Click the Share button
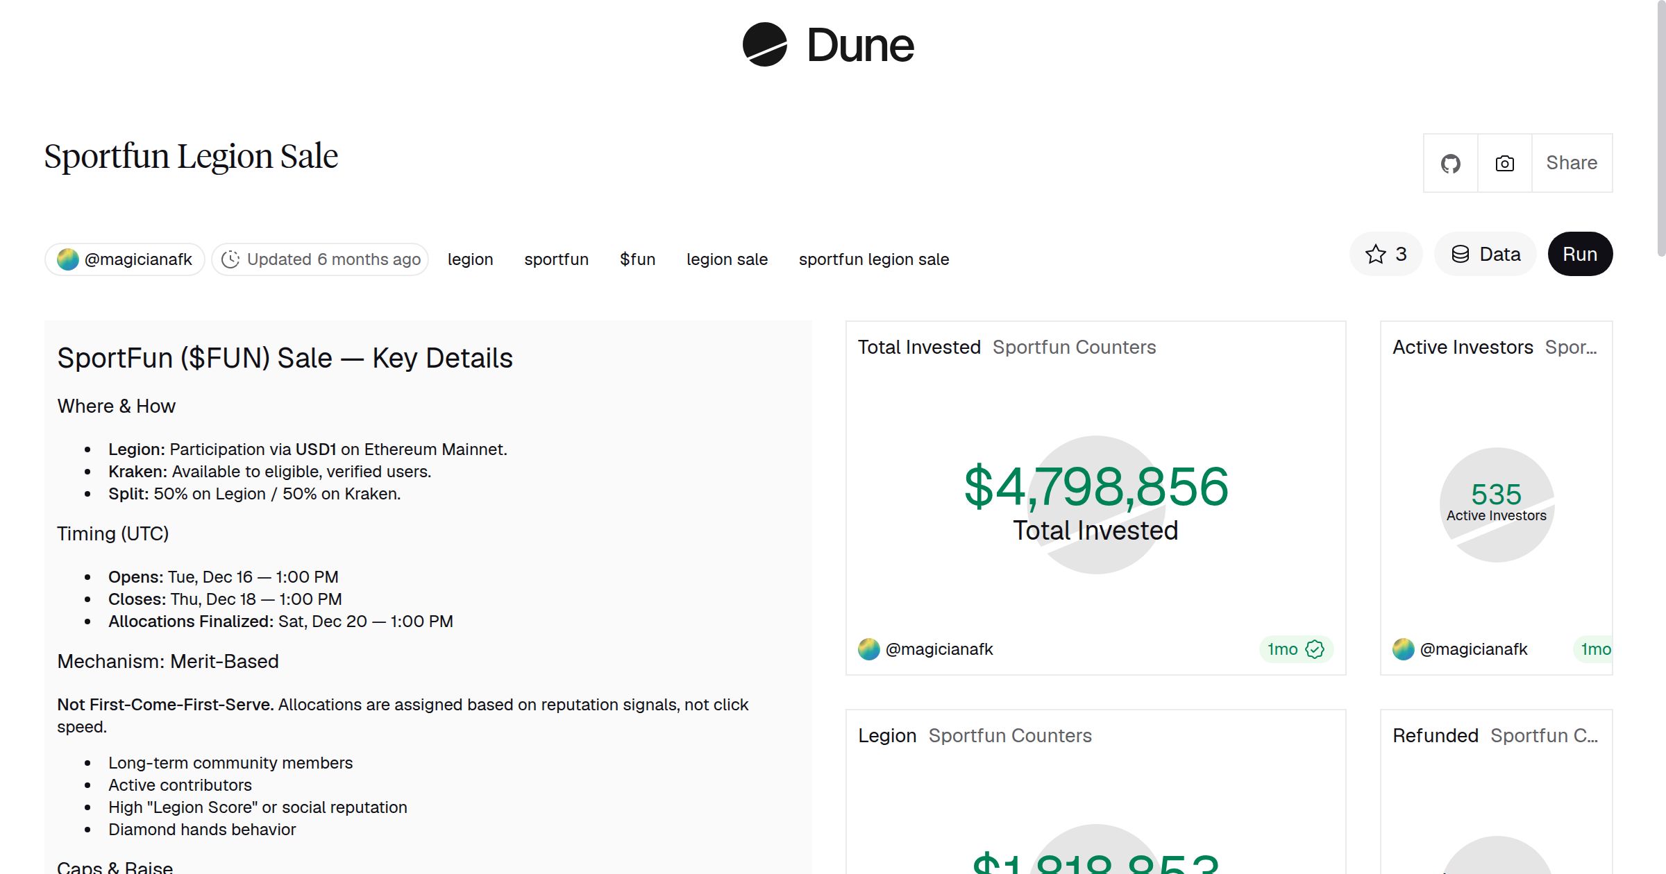 1572,163
